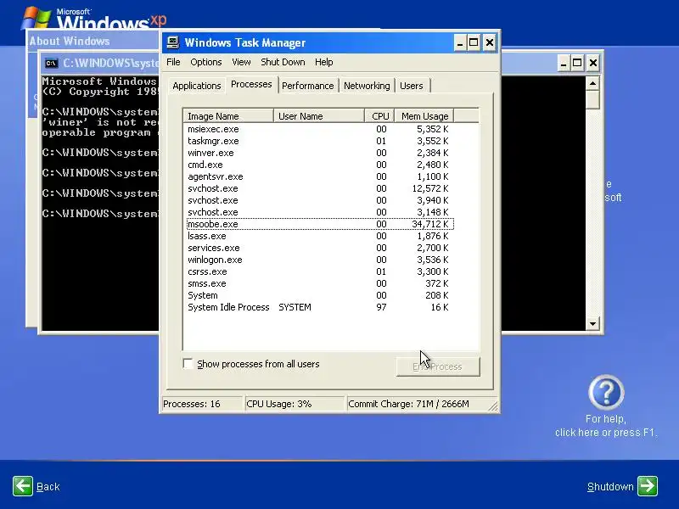Click the Back link text
Viewport: 679px width, 509px height.
click(48, 486)
